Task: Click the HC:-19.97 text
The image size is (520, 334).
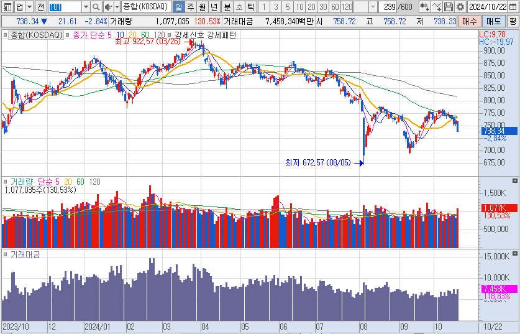Action: pyautogui.click(x=496, y=42)
